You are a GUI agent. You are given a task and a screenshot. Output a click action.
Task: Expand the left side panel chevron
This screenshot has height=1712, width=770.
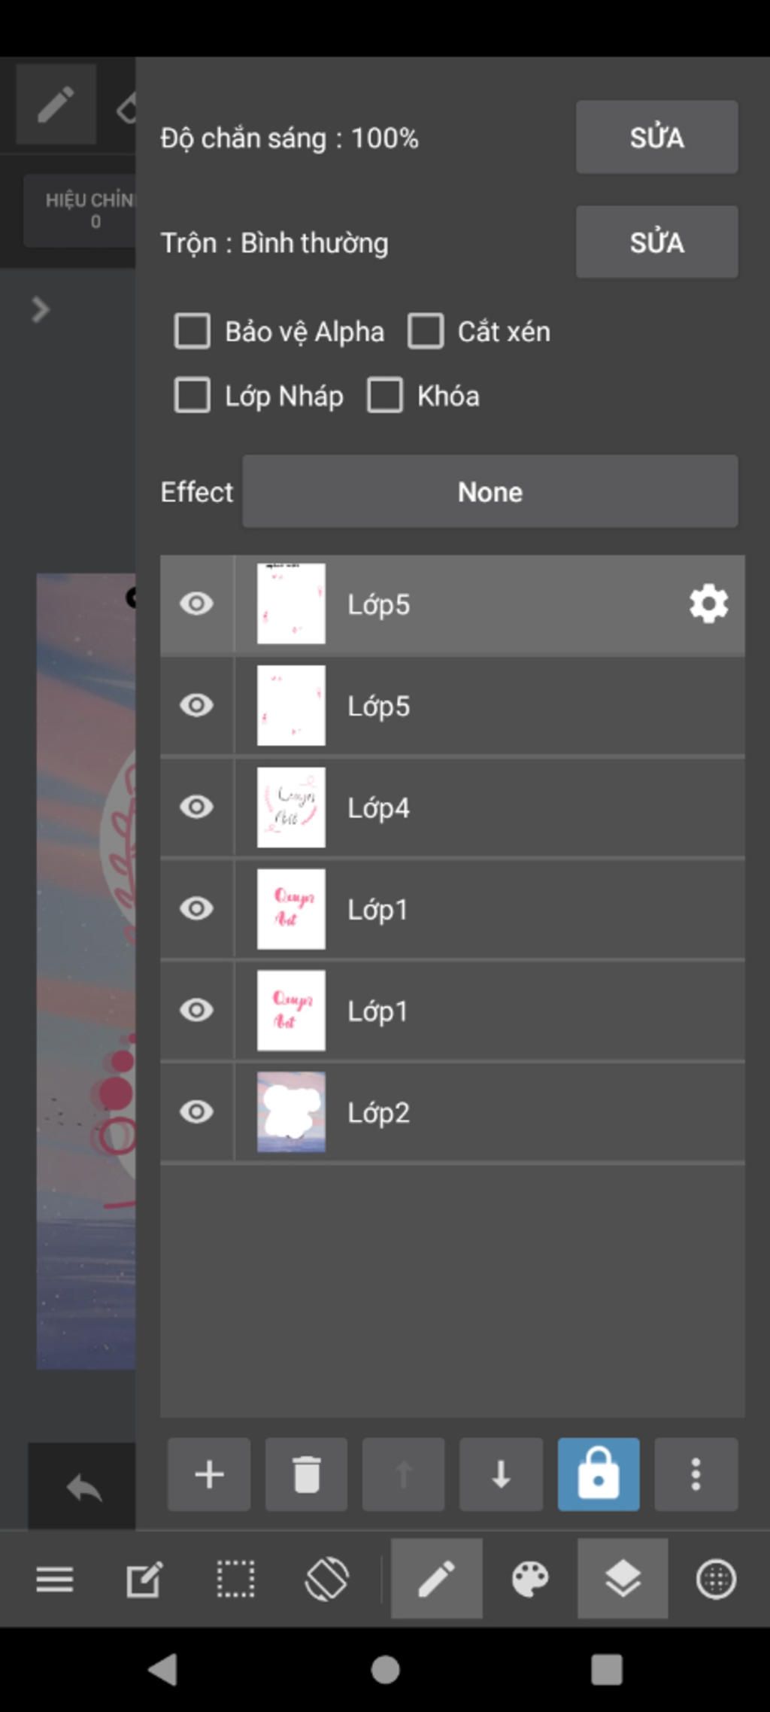(x=41, y=309)
